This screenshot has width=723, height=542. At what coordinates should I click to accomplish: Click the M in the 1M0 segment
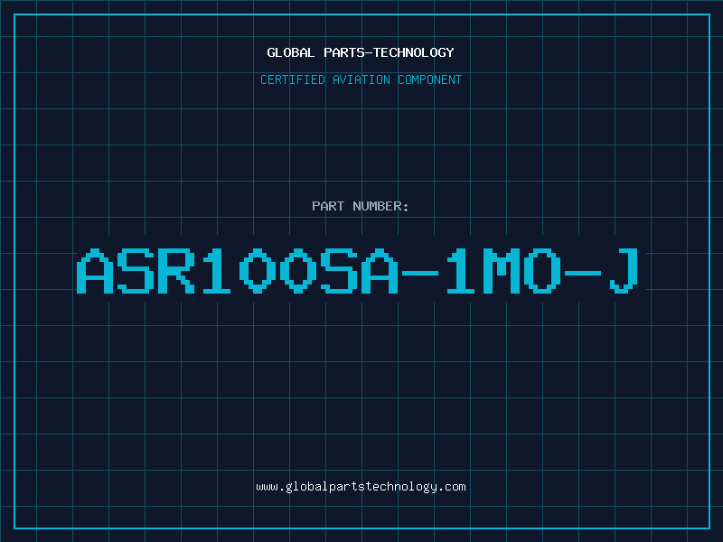point(501,271)
